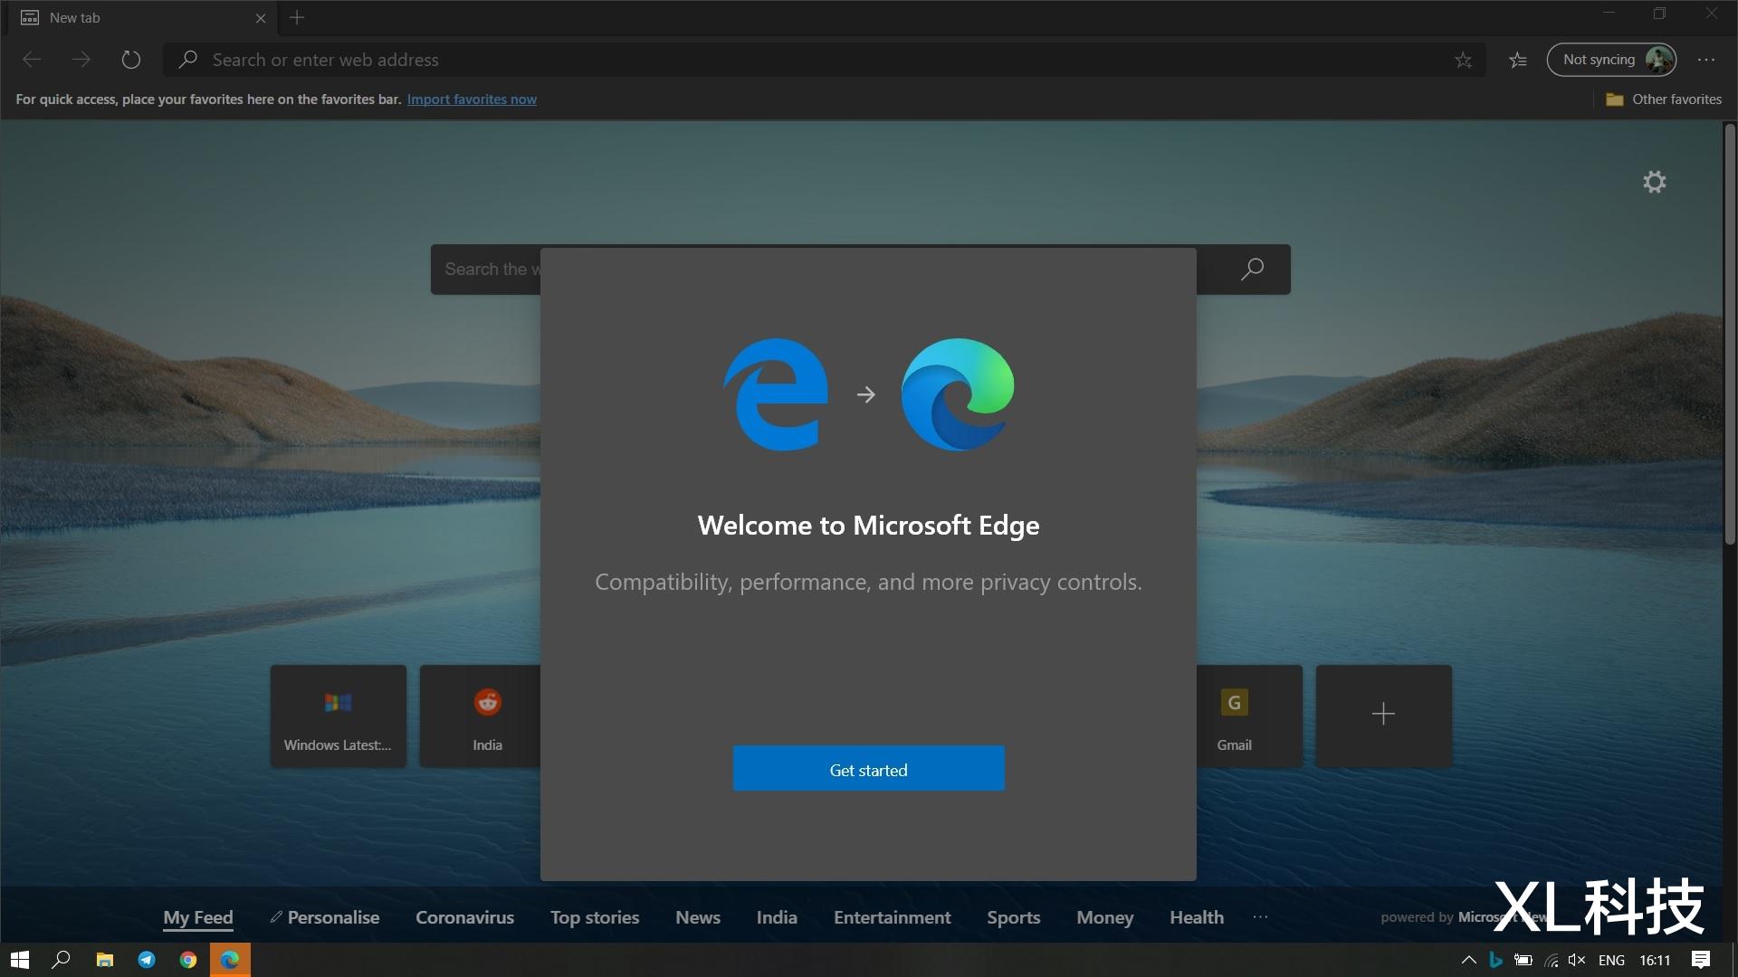Image resolution: width=1738 pixels, height=977 pixels.
Task: Refresh the page with the reload icon
Action: click(x=131, y=60)
